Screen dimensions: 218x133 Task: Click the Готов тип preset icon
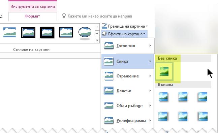point(109,46)
